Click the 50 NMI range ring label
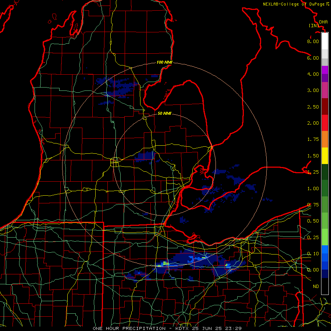Viewport: 331px width, 331px height. (x=164, y=113)
